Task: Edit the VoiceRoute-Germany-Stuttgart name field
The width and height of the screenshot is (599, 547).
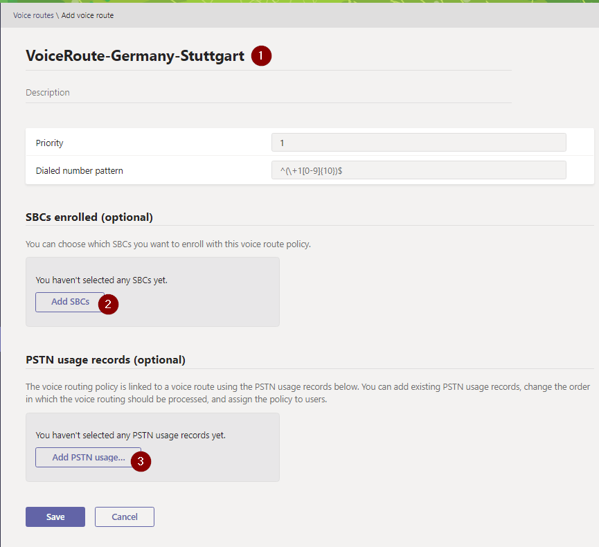Action: (x=135, y=56)
